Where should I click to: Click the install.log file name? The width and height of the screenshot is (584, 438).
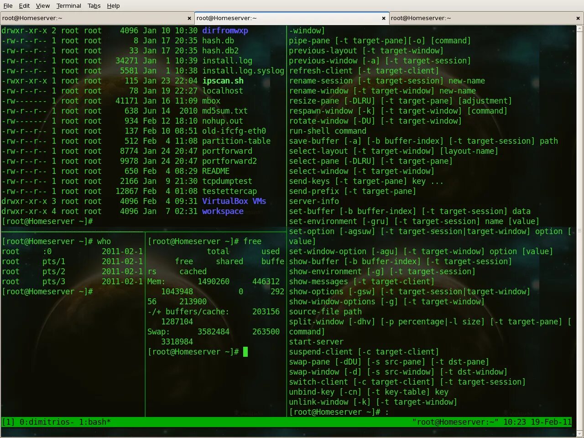[x=227, y=61]
